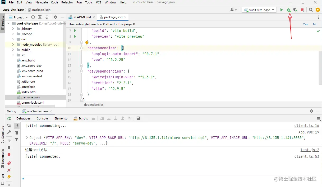Expand the logged Object in console

(x=27, y=138)
